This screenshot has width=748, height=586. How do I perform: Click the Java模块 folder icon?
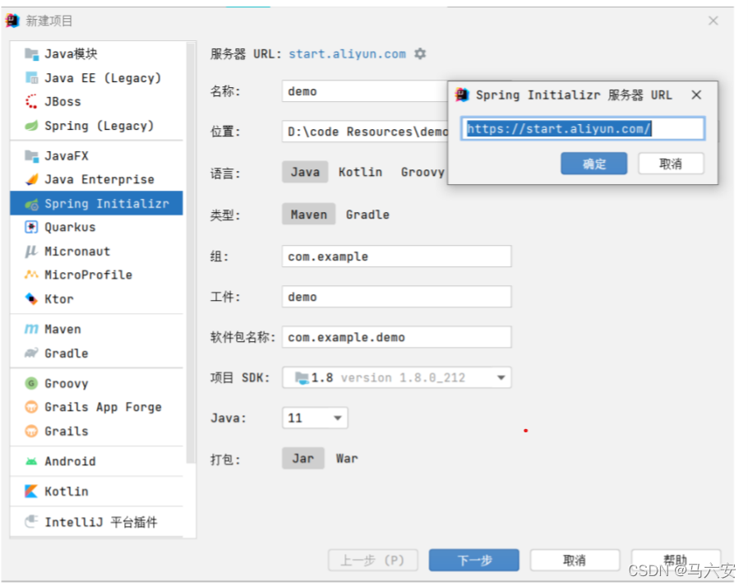(31, 54)
